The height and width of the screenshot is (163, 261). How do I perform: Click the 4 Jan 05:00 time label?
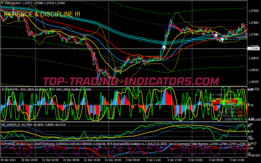[x=216, y=160]
